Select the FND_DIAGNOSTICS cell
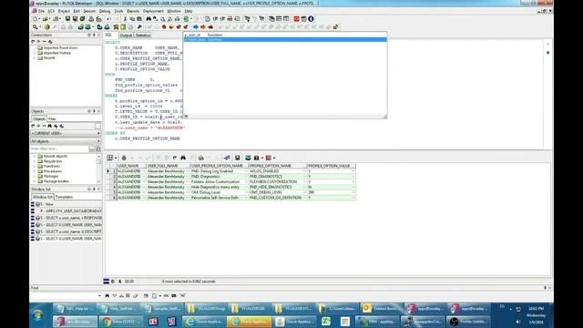The height and width of the screenshot is (328, 583). coord(277,176)
